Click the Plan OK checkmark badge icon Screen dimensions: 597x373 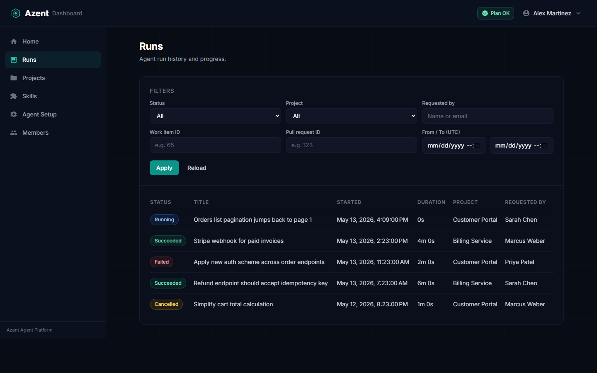[x=485, y=13]
